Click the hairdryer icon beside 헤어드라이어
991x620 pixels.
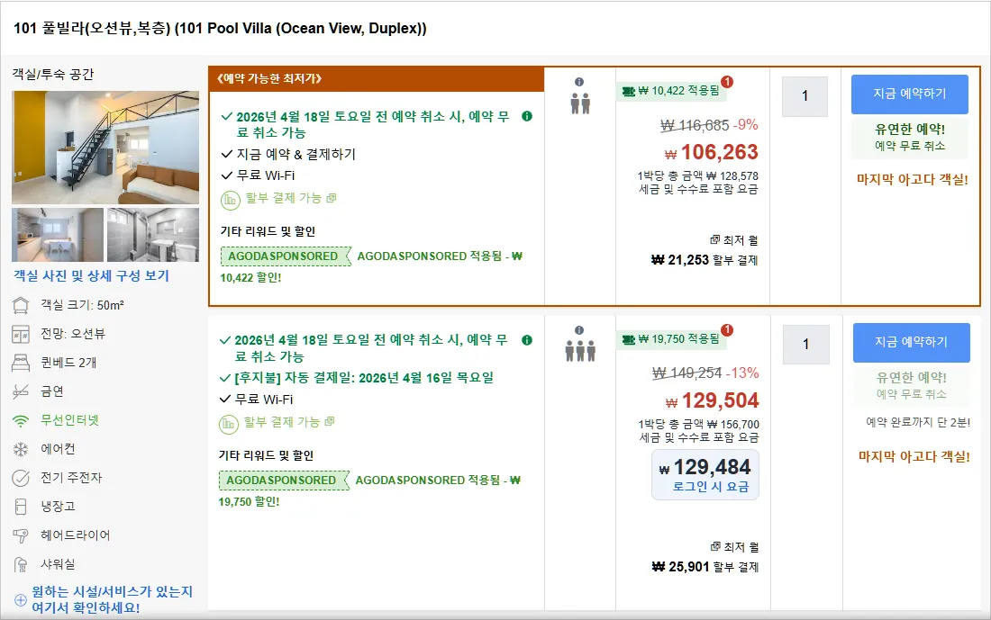point(21,535)
